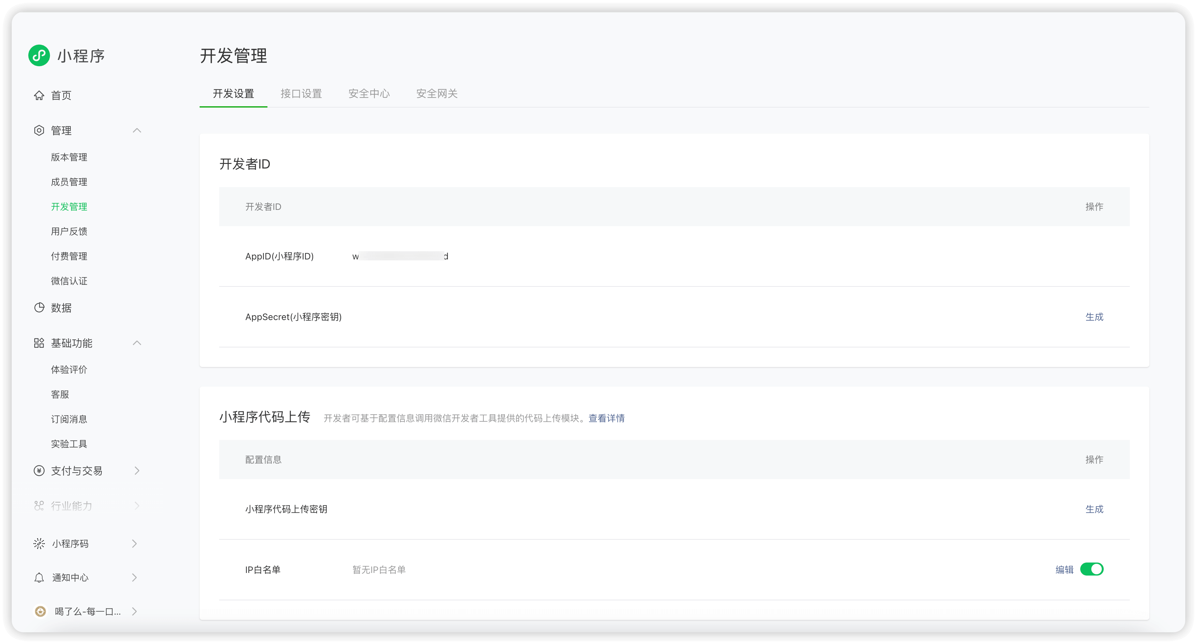The height and width of the screenshot is (644, 1197).
Task: Collapse the 基础功能 section chevron
Action: click(137, 343)
